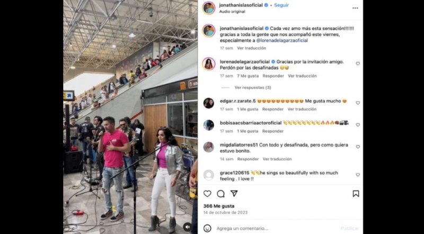Follow the account with Seguir

pyautogui.click(x=281, y=5)
